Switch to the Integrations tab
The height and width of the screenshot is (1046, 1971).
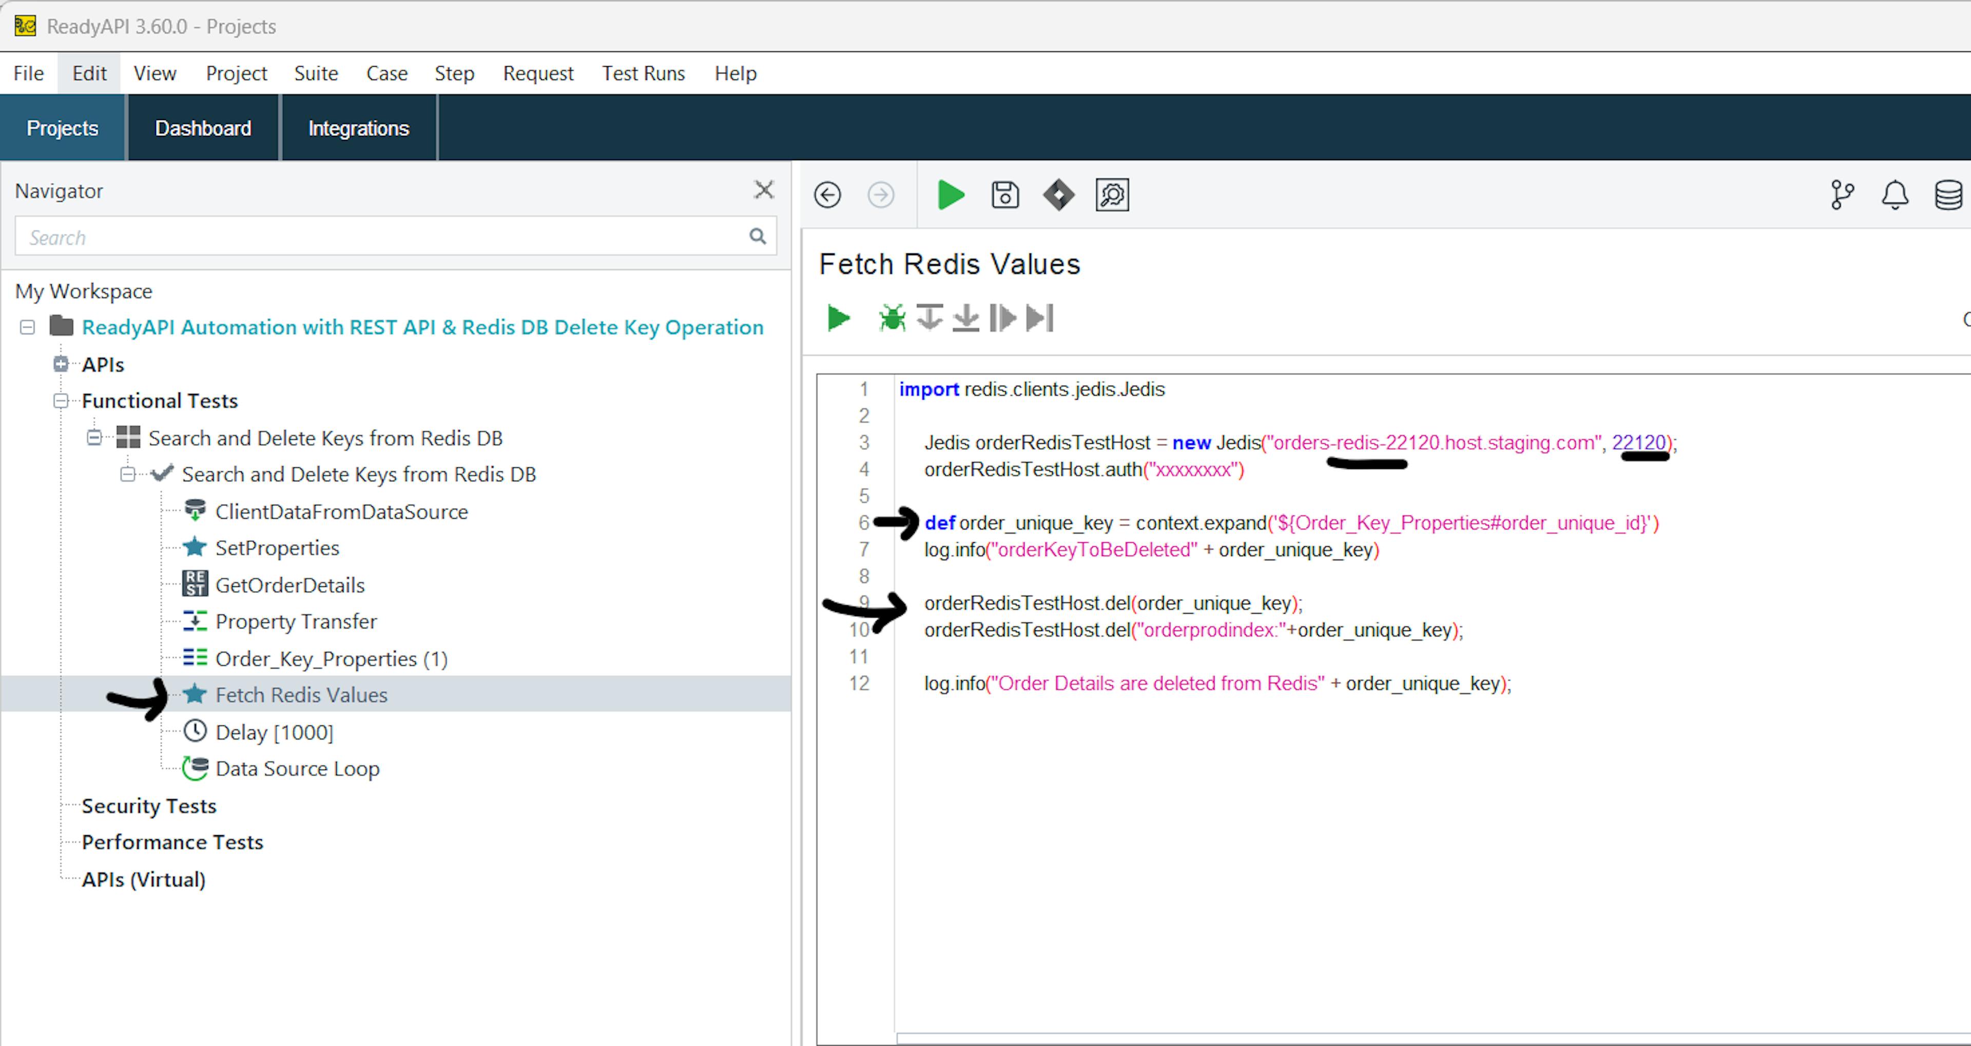pyautogui.click(x=358, y=128)
